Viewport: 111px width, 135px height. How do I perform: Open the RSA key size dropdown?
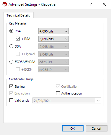click(53, 31)
